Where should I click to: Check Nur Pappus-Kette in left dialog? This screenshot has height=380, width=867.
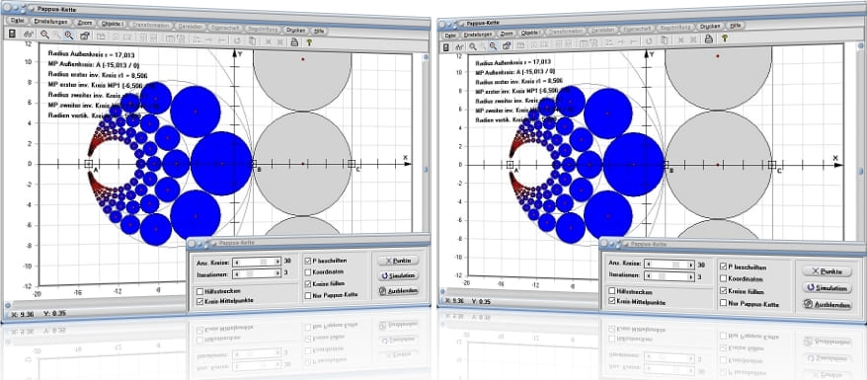coord(308,295)
